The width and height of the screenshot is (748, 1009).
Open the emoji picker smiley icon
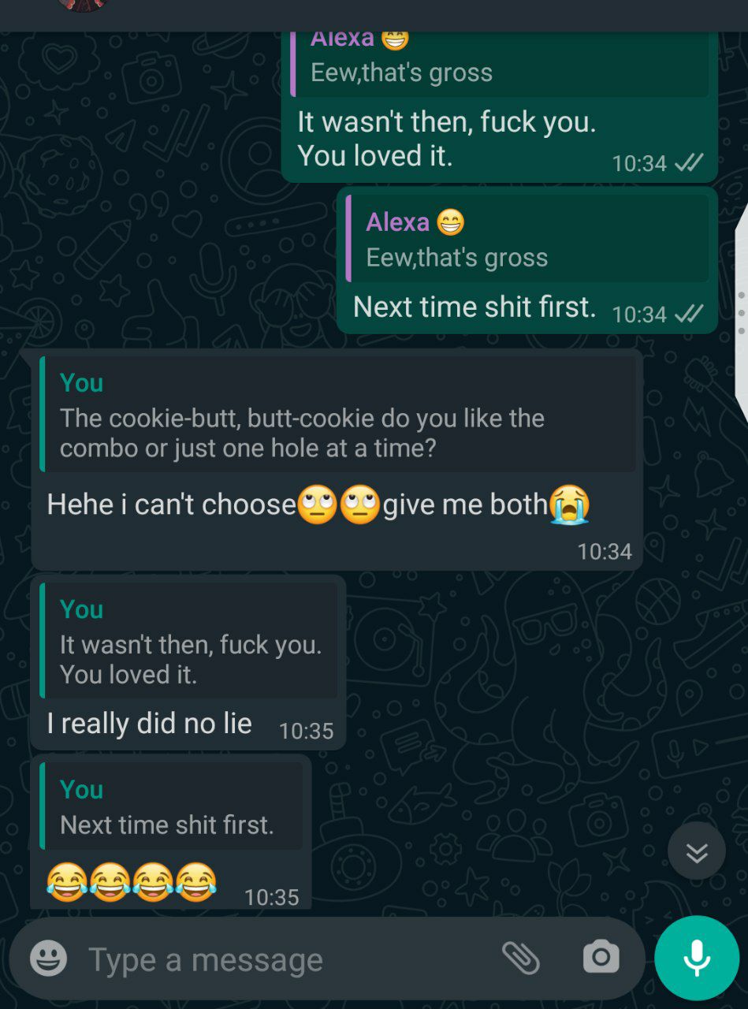(49, 959)
